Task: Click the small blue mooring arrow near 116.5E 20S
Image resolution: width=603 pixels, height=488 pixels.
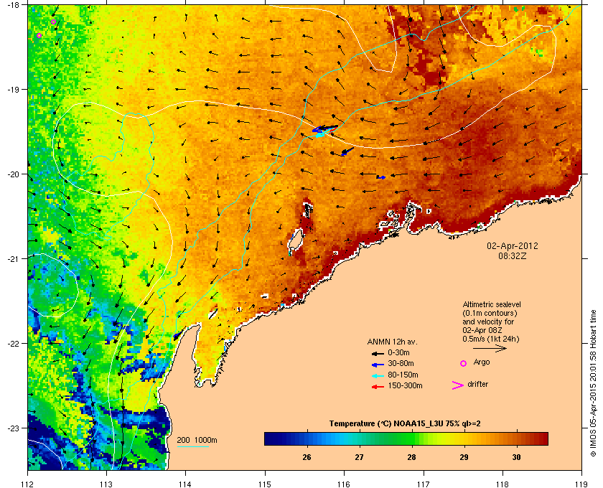Action: coord(380,177)
